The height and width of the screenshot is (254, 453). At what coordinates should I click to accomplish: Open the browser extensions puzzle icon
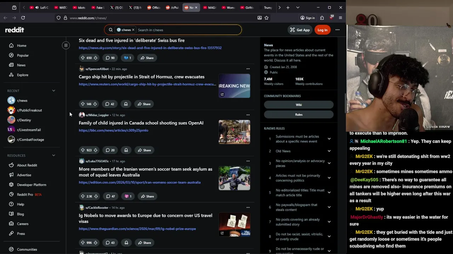322,18
